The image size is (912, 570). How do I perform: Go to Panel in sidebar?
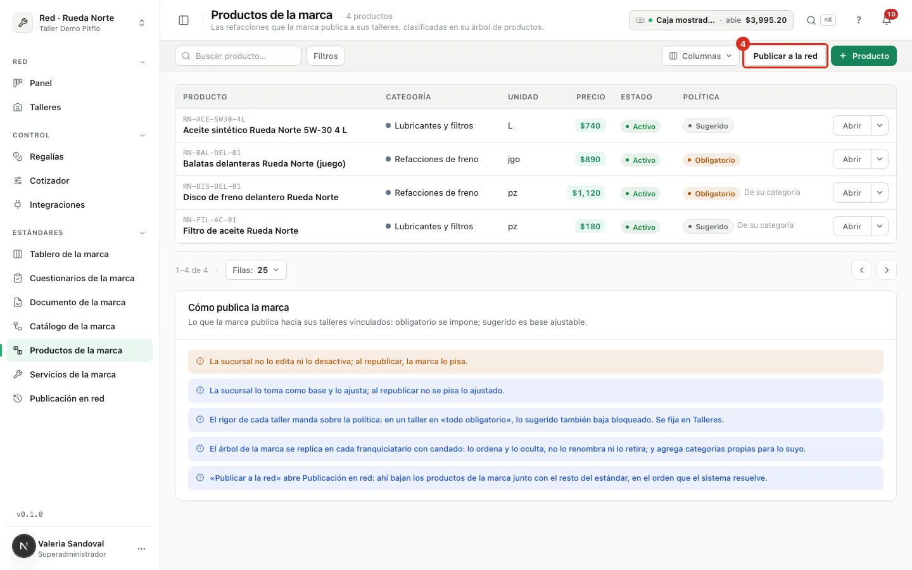(79, 83)
